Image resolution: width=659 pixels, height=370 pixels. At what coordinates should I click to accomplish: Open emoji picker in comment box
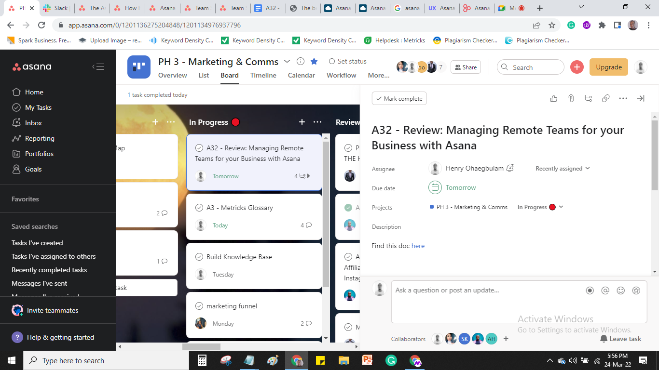tap(621, 291)
